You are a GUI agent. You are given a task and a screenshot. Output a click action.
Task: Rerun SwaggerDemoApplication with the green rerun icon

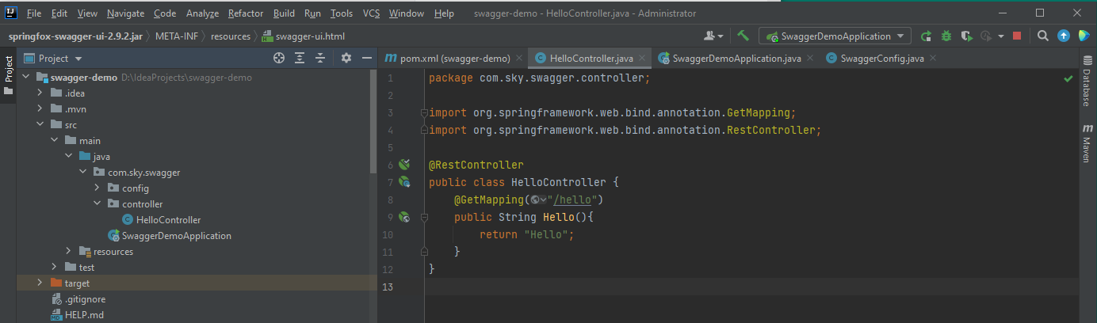click(x=927, y=36)
